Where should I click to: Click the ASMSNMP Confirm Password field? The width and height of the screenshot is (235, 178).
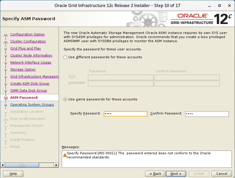pyautogui.click(x=187, y=83)
